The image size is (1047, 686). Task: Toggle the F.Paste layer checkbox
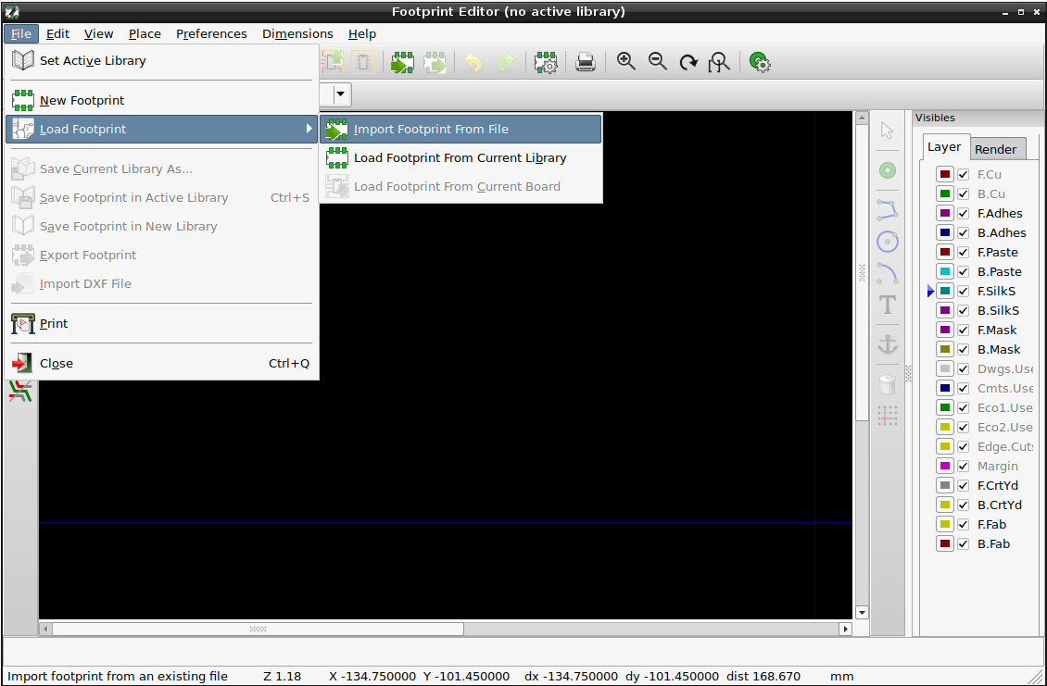(963, 252)
